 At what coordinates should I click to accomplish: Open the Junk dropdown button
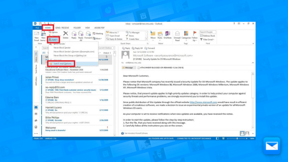pyautogui.click(x=53, y=40)
